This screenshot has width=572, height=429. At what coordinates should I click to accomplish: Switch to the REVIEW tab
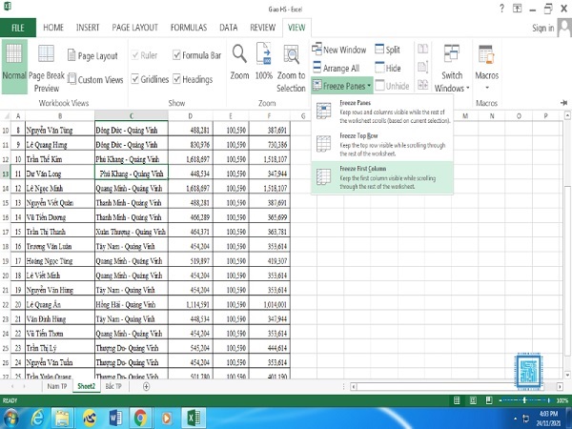coord(263,28)
